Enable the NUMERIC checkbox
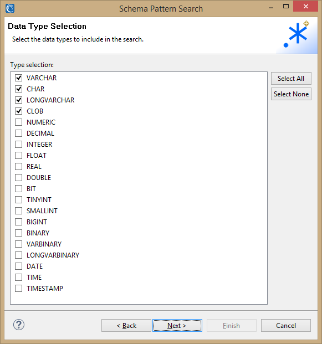Image resolution: width=322 pixels, height=344 pixels. click(18, 122)
